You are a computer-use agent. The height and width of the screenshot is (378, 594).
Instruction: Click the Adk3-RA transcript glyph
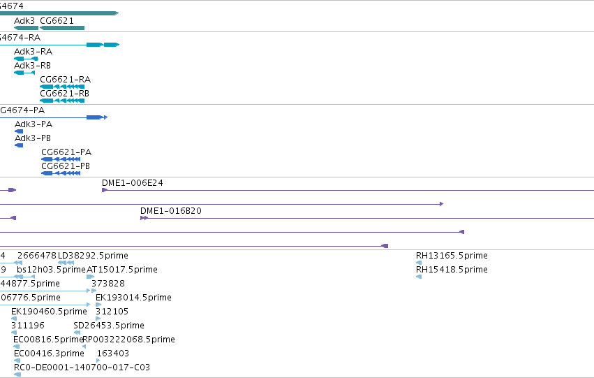(x=26, y=59)
